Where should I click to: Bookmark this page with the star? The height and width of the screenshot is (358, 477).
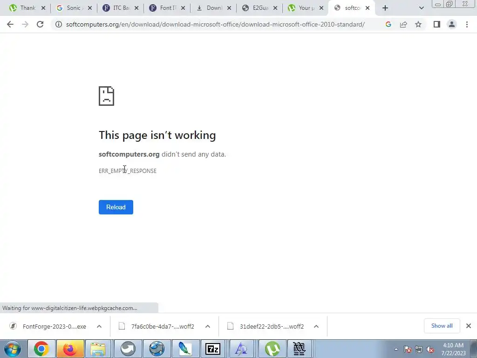(418, 24)
